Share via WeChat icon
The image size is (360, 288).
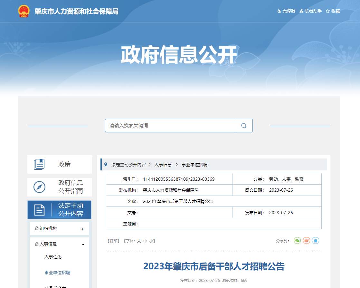(x=297, y=241)
